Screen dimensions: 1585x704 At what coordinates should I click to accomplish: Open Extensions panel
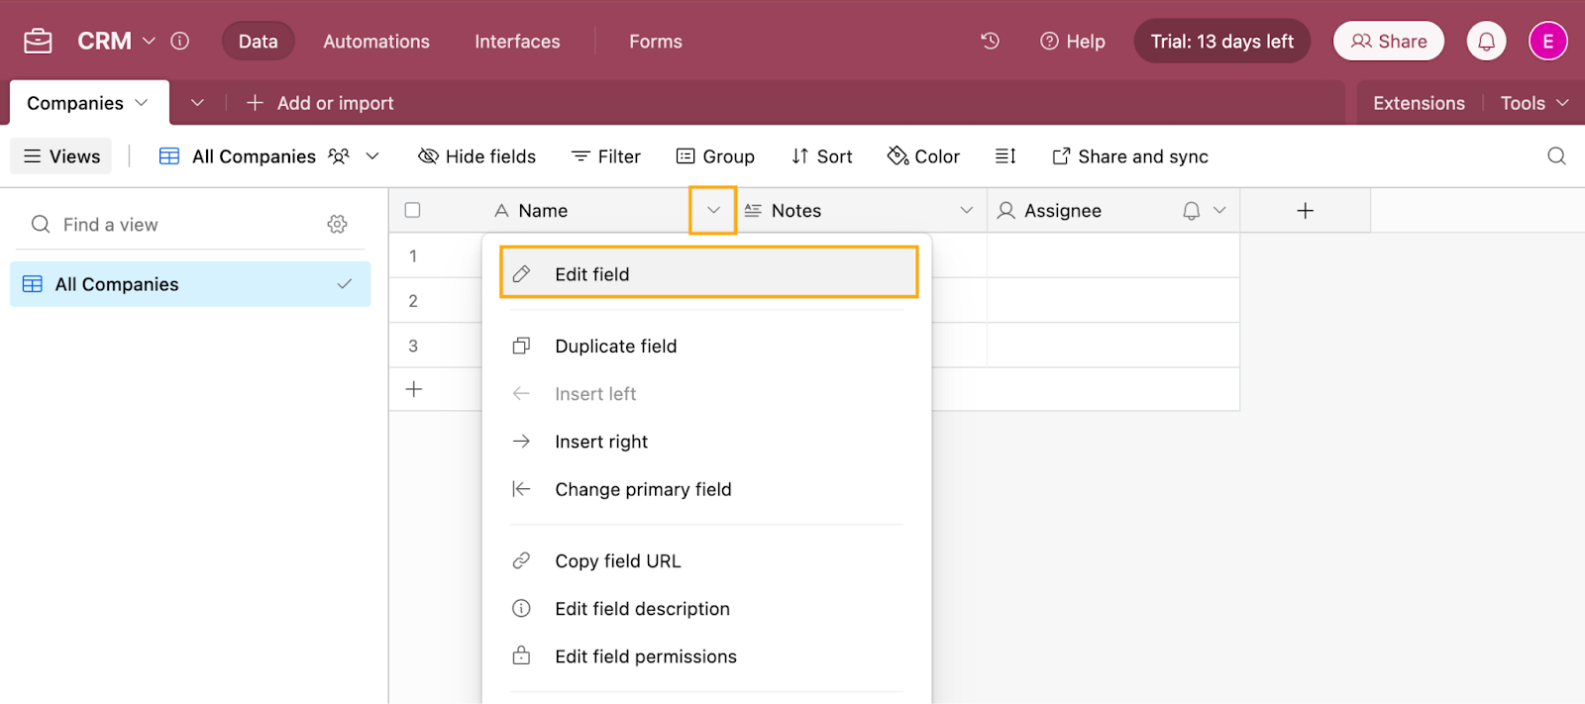pos(1419,103)
